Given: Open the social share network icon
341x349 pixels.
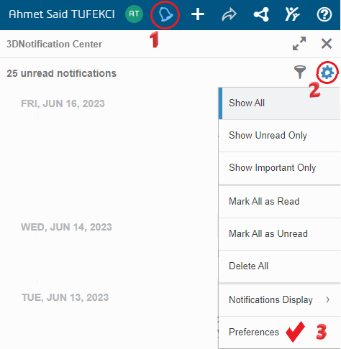Looking at the screenshot, I should [261, 14].
